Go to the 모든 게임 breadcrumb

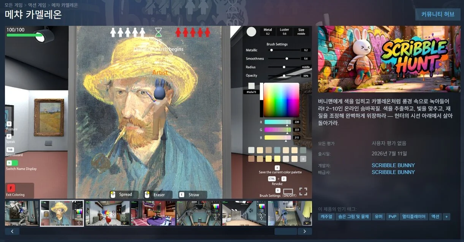click(x=14, y=5)
